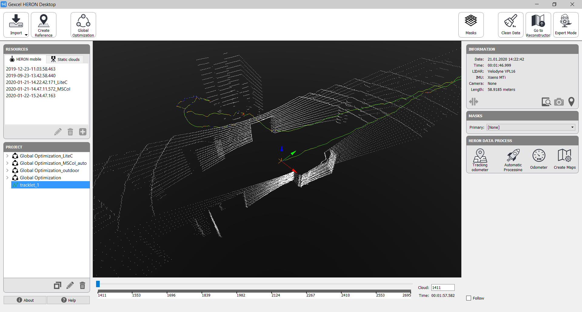Click the blue timeline slider handle

(x=98, y=284)
